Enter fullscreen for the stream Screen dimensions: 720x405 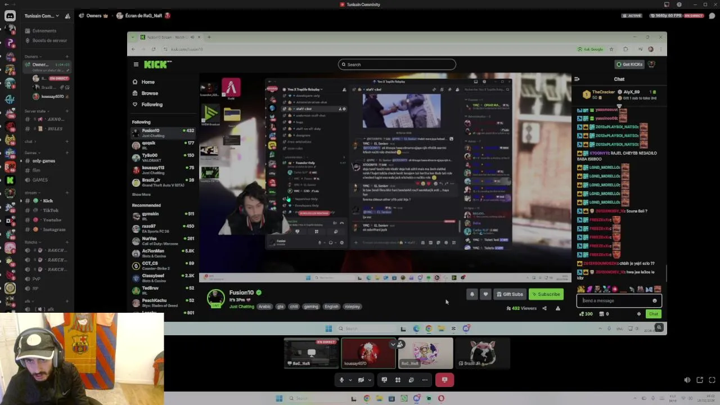(712, 380)
